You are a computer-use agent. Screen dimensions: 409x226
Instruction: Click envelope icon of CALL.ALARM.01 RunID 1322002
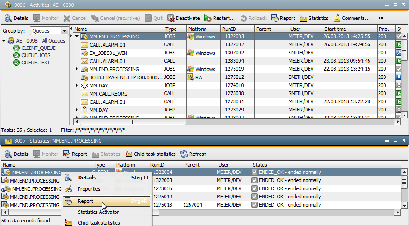point(84,45)
